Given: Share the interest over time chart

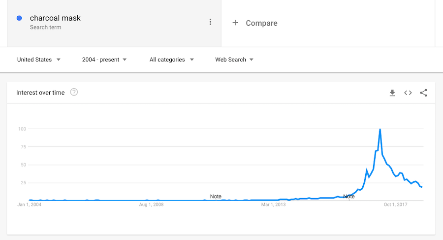Looking at the screenshot, I should [x=424, y=93].
